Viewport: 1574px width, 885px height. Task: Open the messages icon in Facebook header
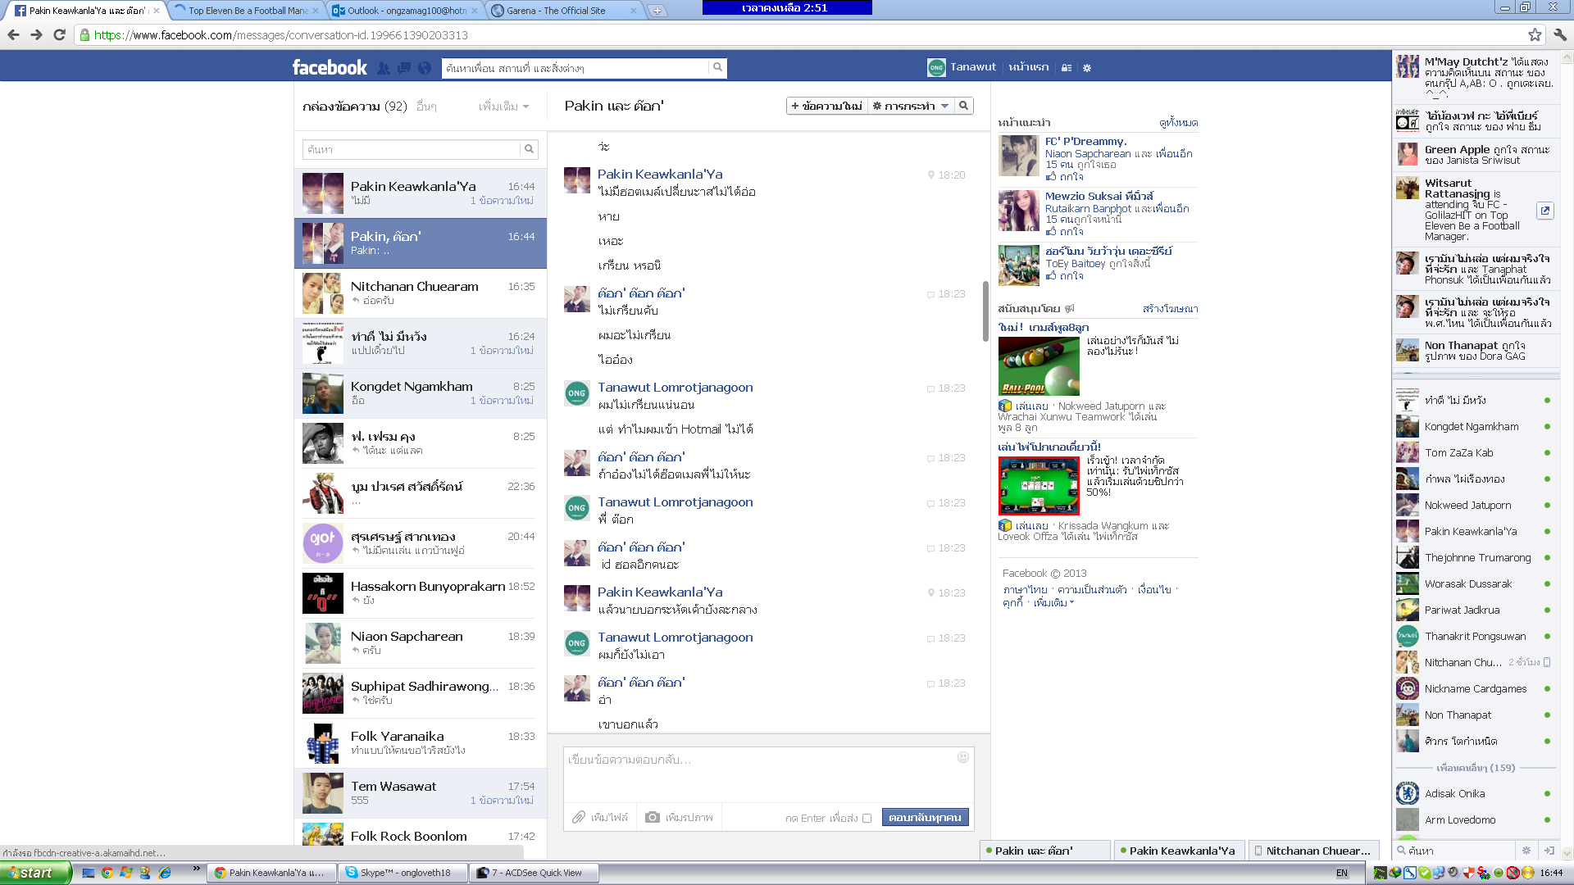[404, 68]
